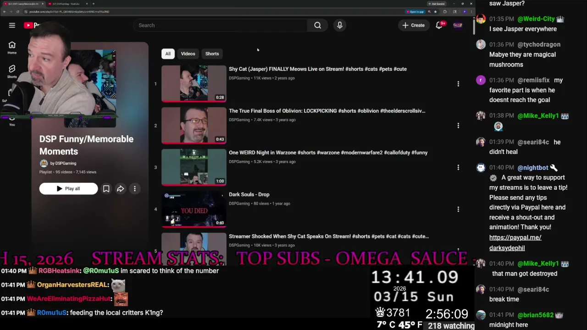Image resolution: width=587 pixels, height=330 pixels.
Task: Open by DSPGaming channel link
Action: pos(63,163)
